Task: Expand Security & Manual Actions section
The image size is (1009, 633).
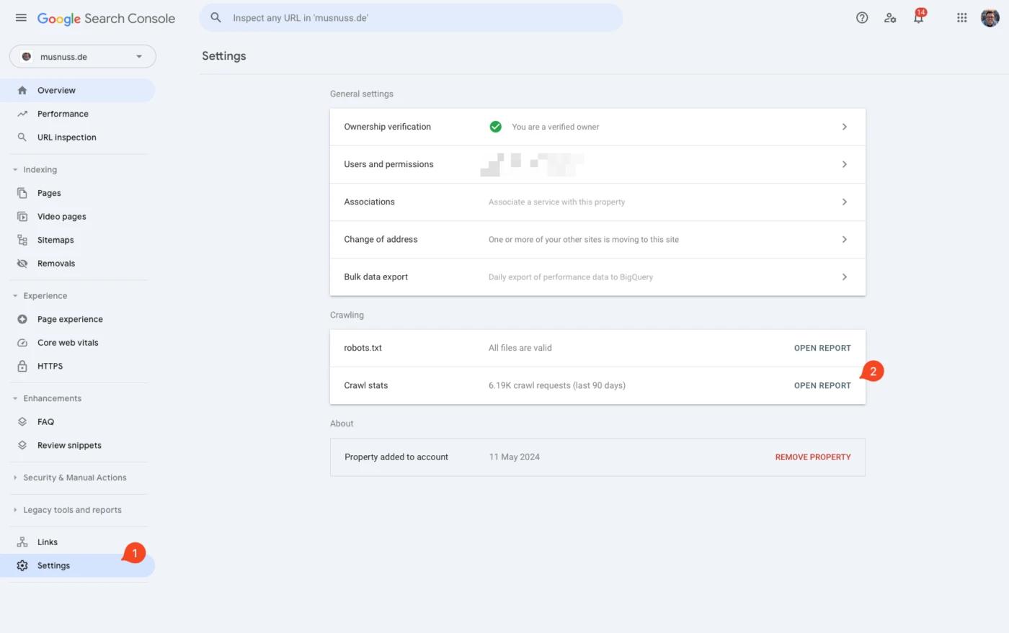Action: (15, 477)
